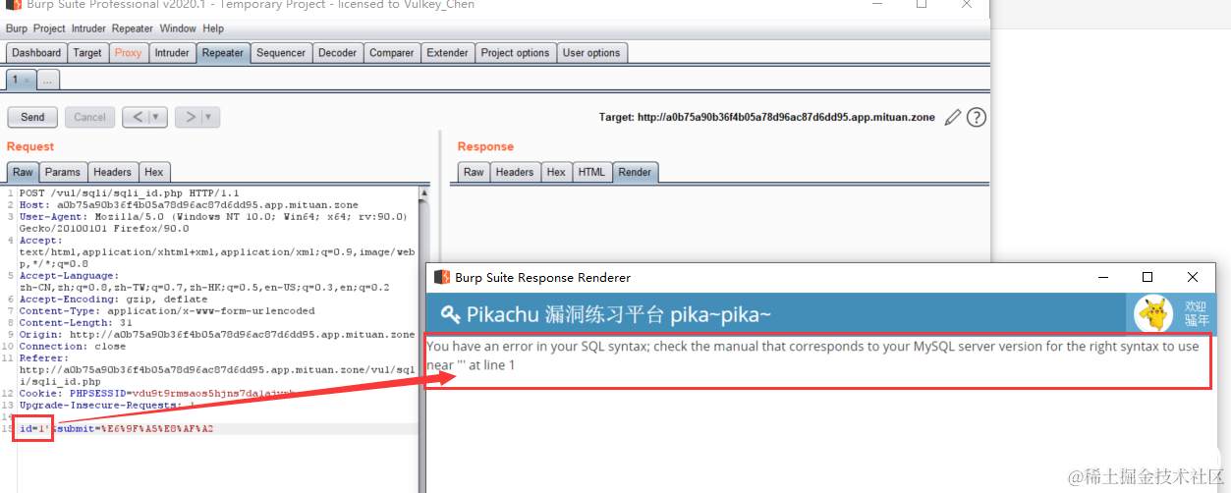Open the Intruder menu in the menu bar

coord(87,28)
